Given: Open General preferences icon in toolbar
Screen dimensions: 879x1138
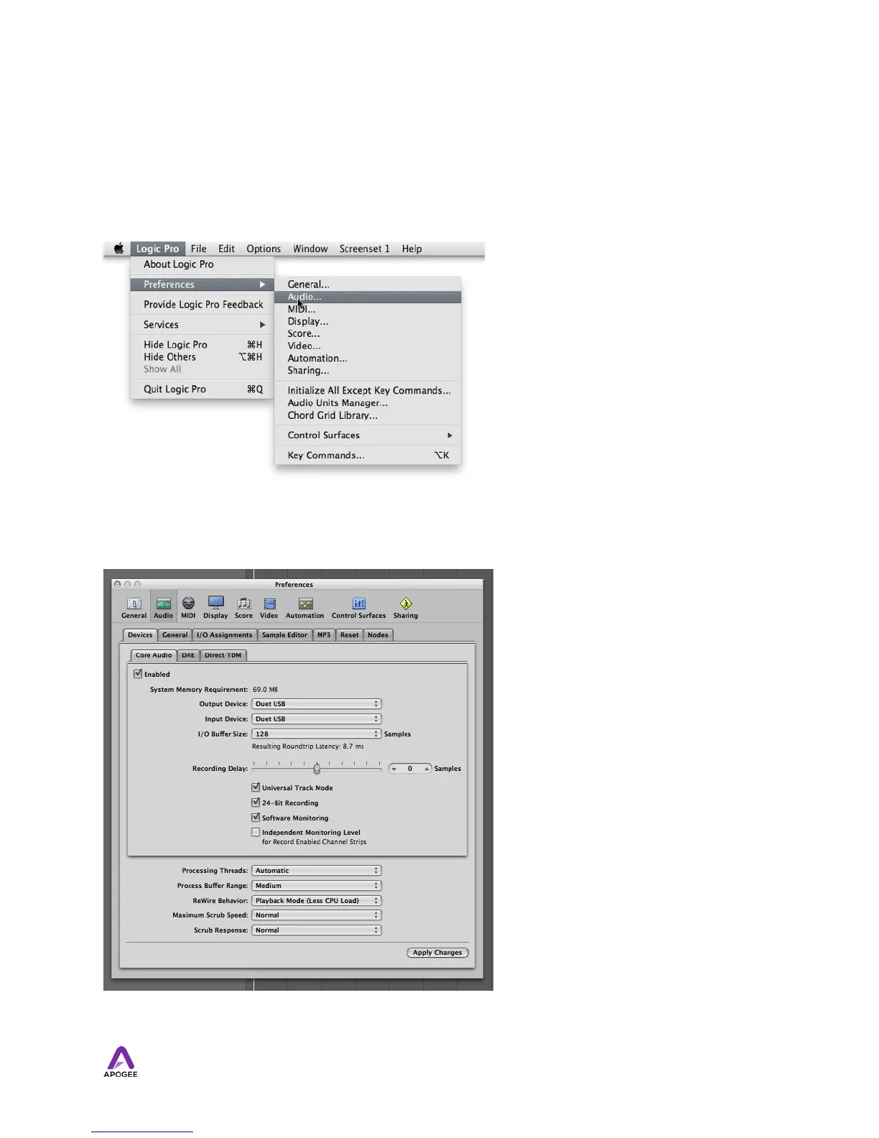Looking at the screenshot, I should [x=134, y=608].
